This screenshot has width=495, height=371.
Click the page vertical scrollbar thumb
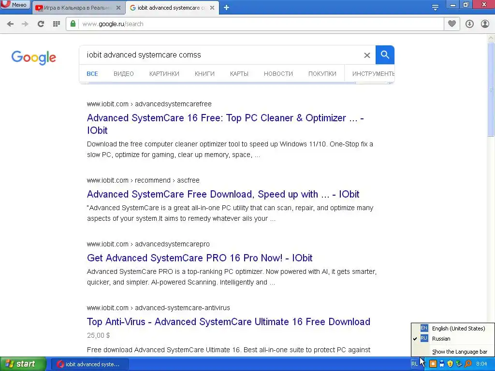(x=491, y=89)
